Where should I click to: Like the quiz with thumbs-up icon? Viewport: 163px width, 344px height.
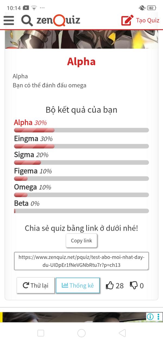(110, 285)
